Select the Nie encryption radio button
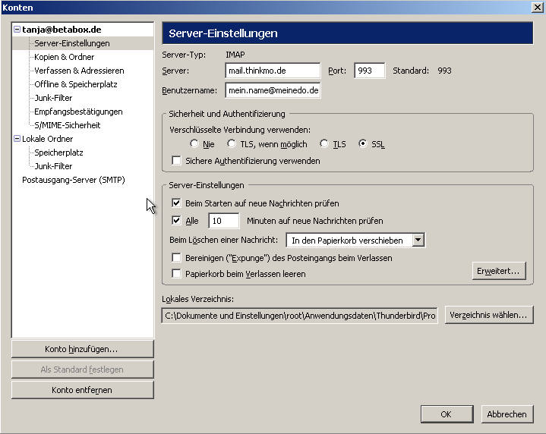The image size is (546, 434). point(194,143)
